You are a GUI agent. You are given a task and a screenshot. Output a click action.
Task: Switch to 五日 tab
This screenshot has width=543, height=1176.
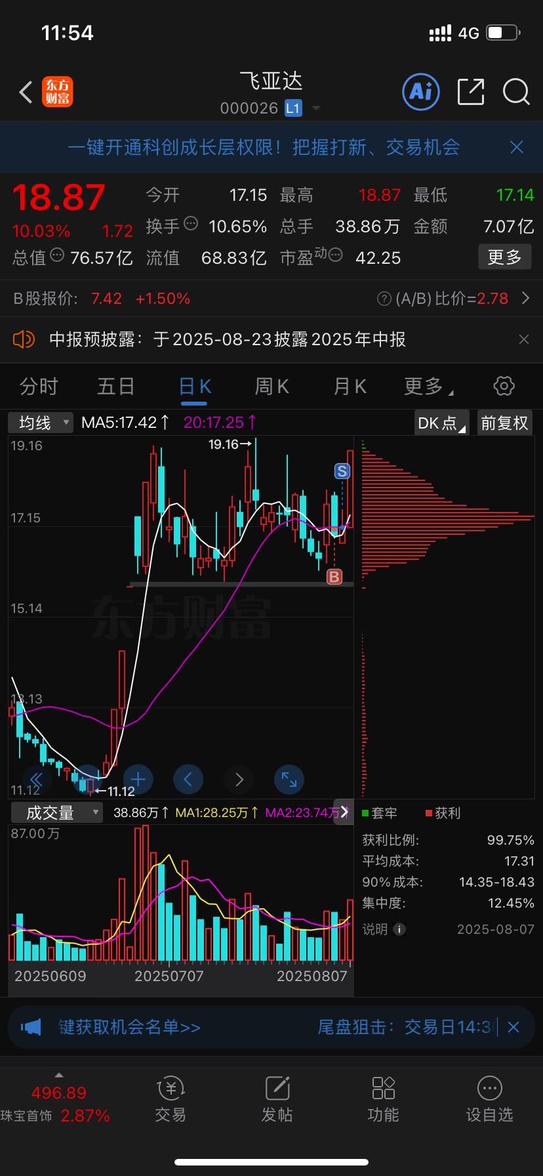[116, 387]
